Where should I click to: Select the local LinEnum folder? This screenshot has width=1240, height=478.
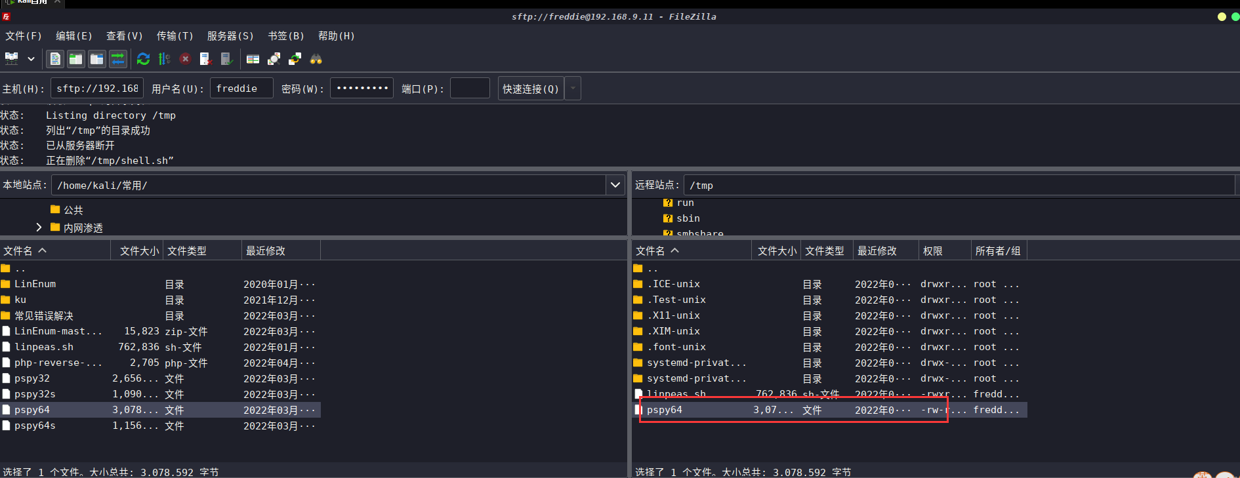[x=160, y=284]
